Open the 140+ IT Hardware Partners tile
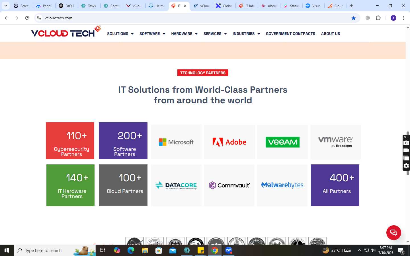The width and height of the screenshot is (410, 256). pos(70,185)
